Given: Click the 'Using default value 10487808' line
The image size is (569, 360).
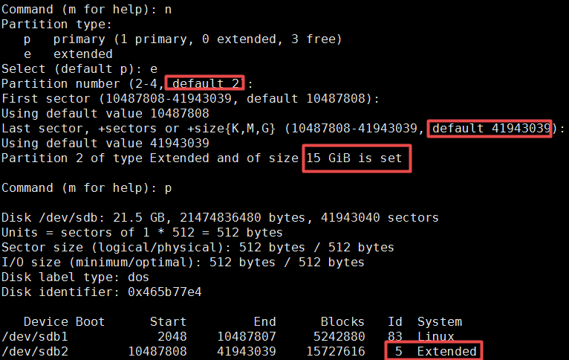Looking at the screenshot, I should coord(105,113).
